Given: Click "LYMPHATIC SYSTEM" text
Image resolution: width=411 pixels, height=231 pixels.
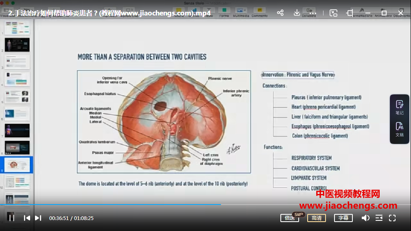Looking at the screenshot, I should point(309,178).
